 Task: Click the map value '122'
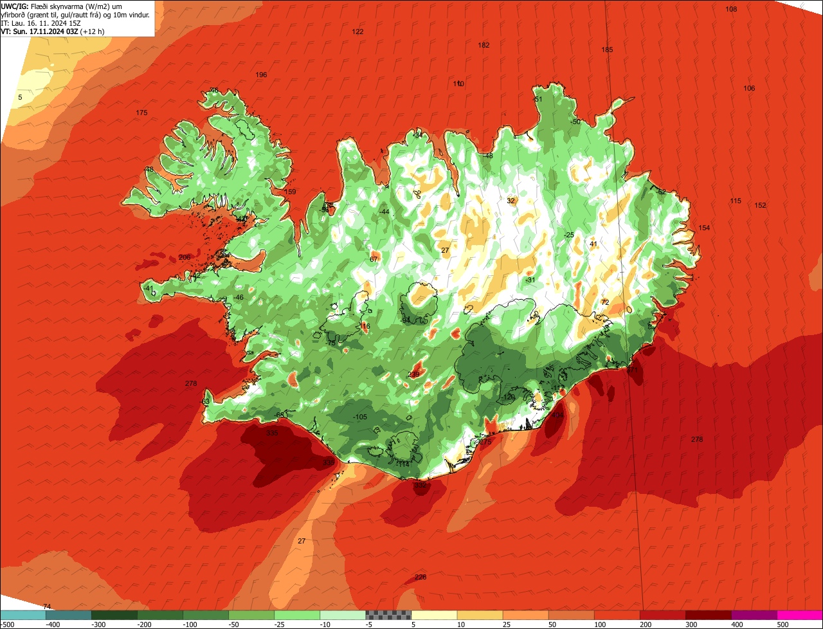[x=357, y=32]
